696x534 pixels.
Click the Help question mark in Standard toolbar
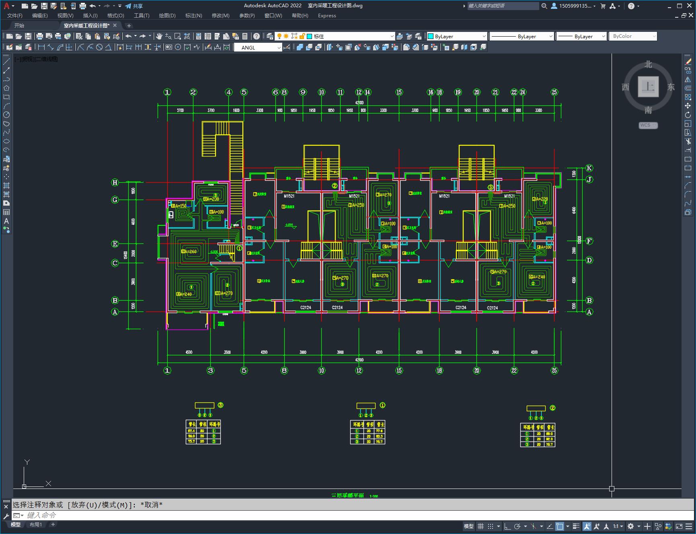point(257,36)
